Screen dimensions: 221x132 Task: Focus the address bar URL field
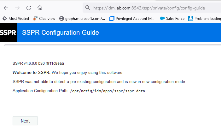[151, 8]
